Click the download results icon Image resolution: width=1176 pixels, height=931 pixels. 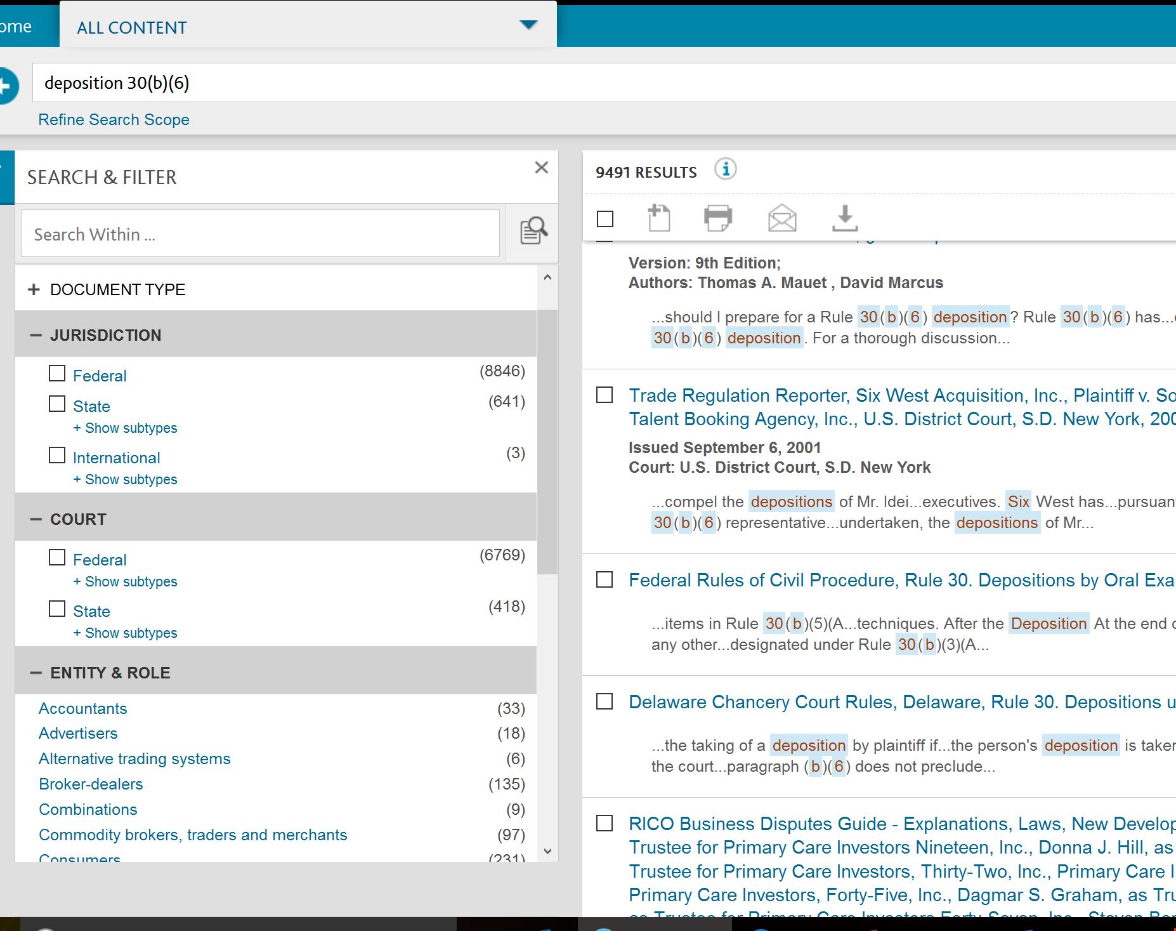(844, 218)
